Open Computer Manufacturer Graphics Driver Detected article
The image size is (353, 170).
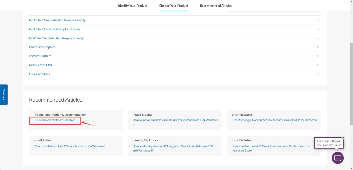pos(274,120)
